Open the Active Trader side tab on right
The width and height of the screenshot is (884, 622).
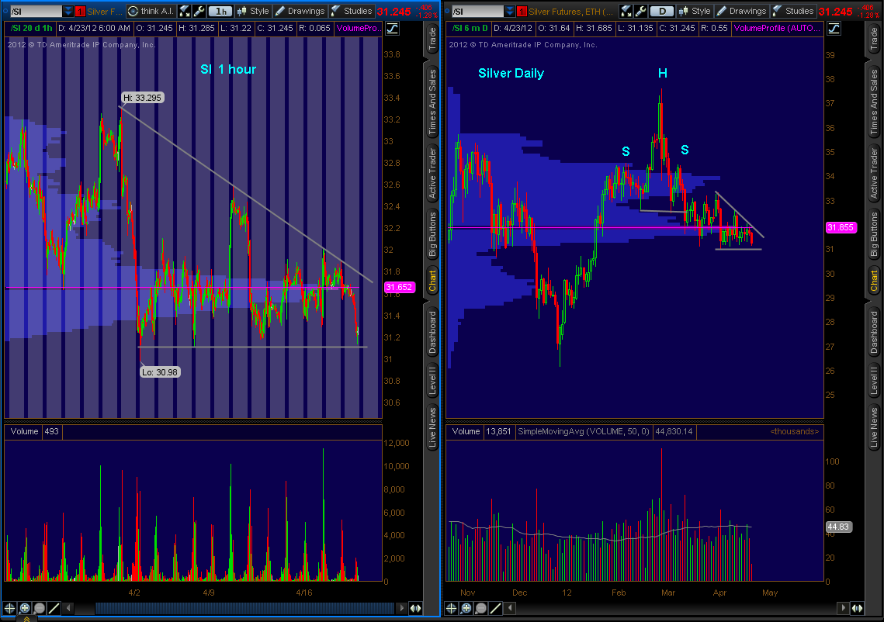click(x=874, y=171)
